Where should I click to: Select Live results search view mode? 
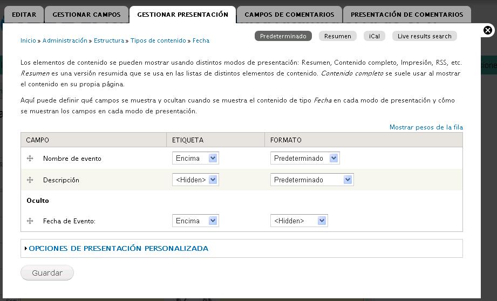pyautogui.click(x=424, y=36)
